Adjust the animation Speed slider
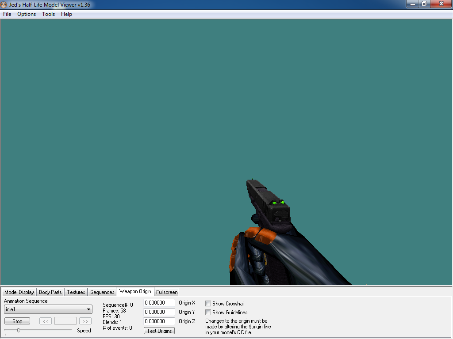 19,330
